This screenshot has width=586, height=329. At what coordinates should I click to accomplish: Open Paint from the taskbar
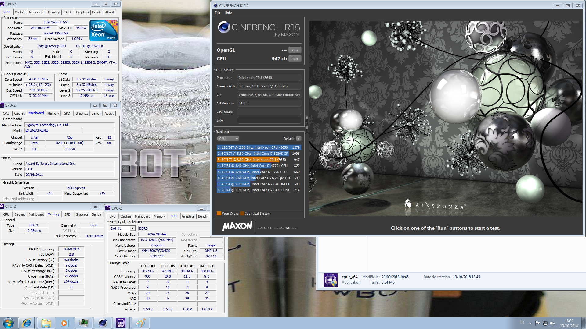click(140, 323)
